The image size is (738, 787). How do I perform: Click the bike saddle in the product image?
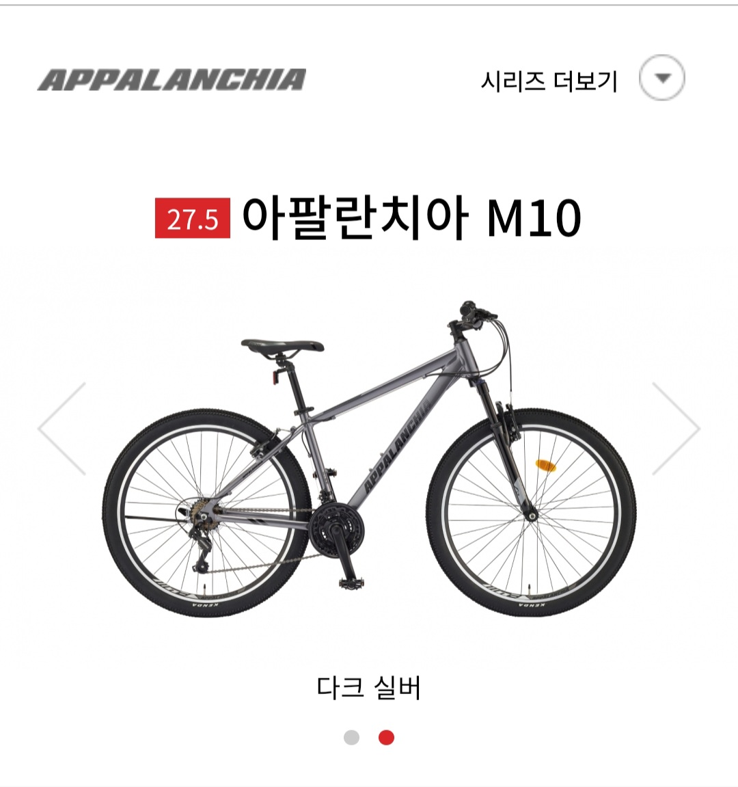[282, 346]
